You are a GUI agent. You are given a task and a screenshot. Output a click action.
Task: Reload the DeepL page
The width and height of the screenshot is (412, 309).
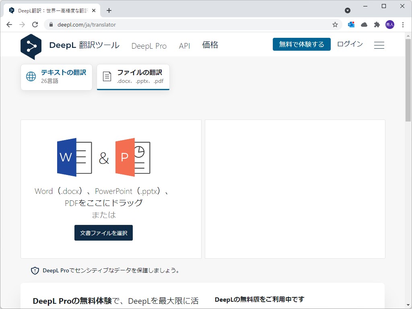point(35,24)
